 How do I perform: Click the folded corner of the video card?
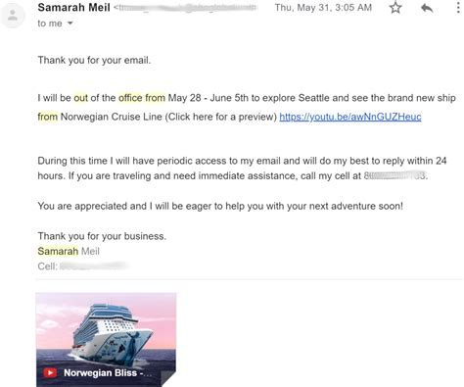168,379
